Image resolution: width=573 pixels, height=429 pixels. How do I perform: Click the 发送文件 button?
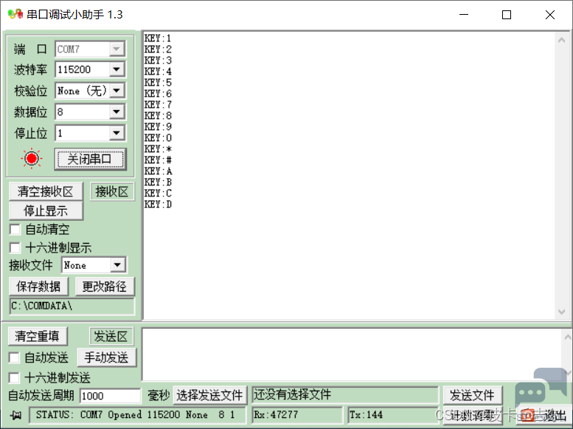pyautogui.click(x=473, y=395)
